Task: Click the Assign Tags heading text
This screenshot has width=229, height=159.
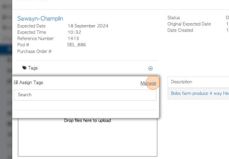Action: [31, 82]
